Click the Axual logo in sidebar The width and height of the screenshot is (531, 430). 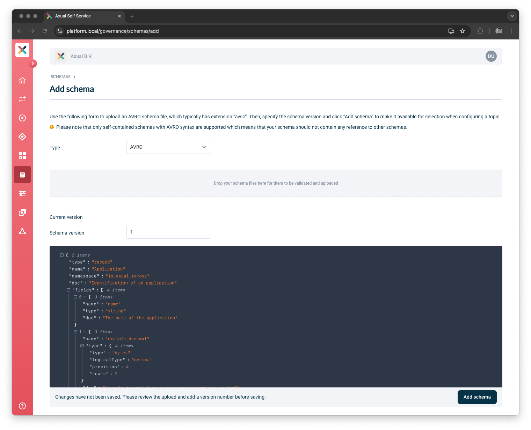pos(22,50)
